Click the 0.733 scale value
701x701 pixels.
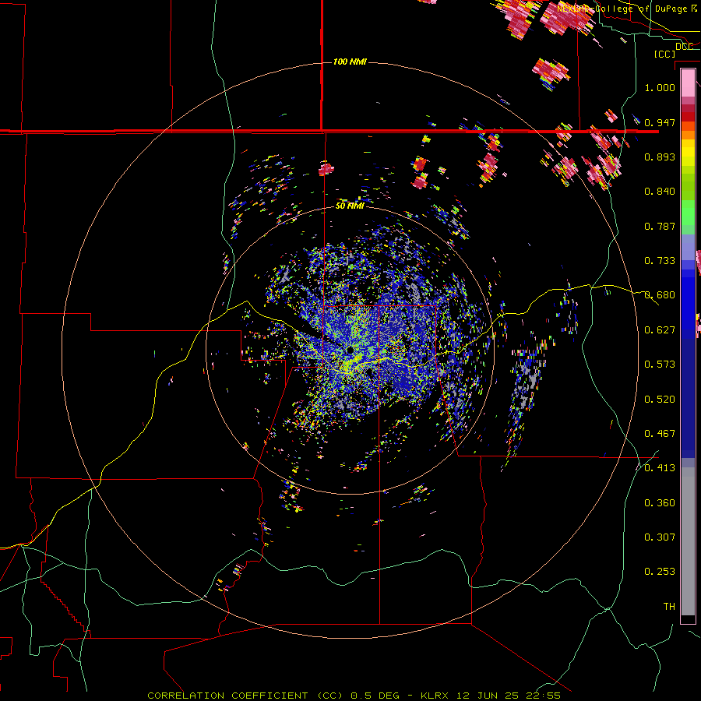[660, 261]
